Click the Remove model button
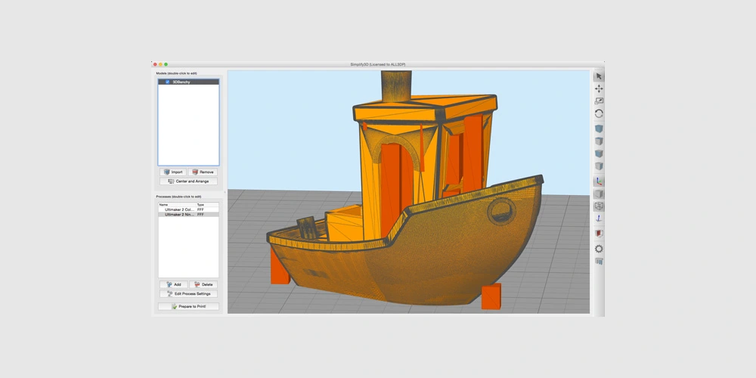 (x=203, y=172)
